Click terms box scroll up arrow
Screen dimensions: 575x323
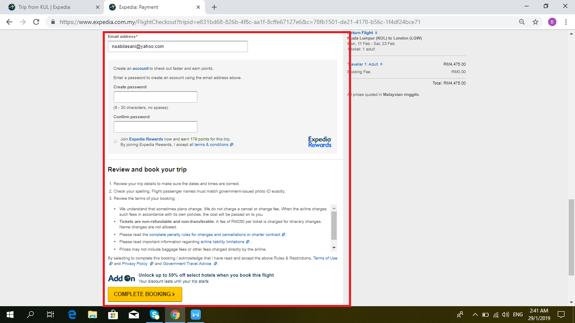click(x=334, y=208)
